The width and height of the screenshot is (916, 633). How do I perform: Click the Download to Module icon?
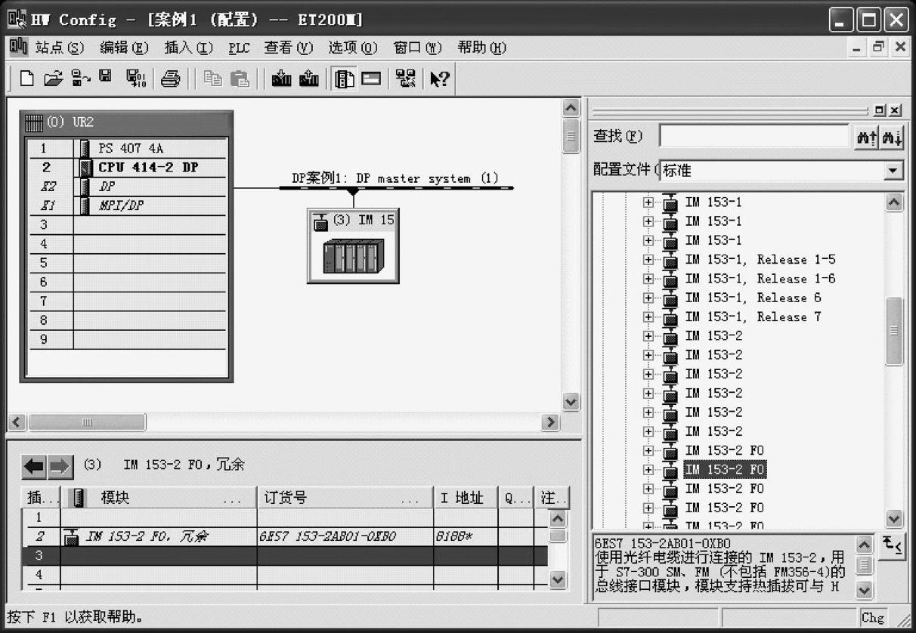(281, 79)
